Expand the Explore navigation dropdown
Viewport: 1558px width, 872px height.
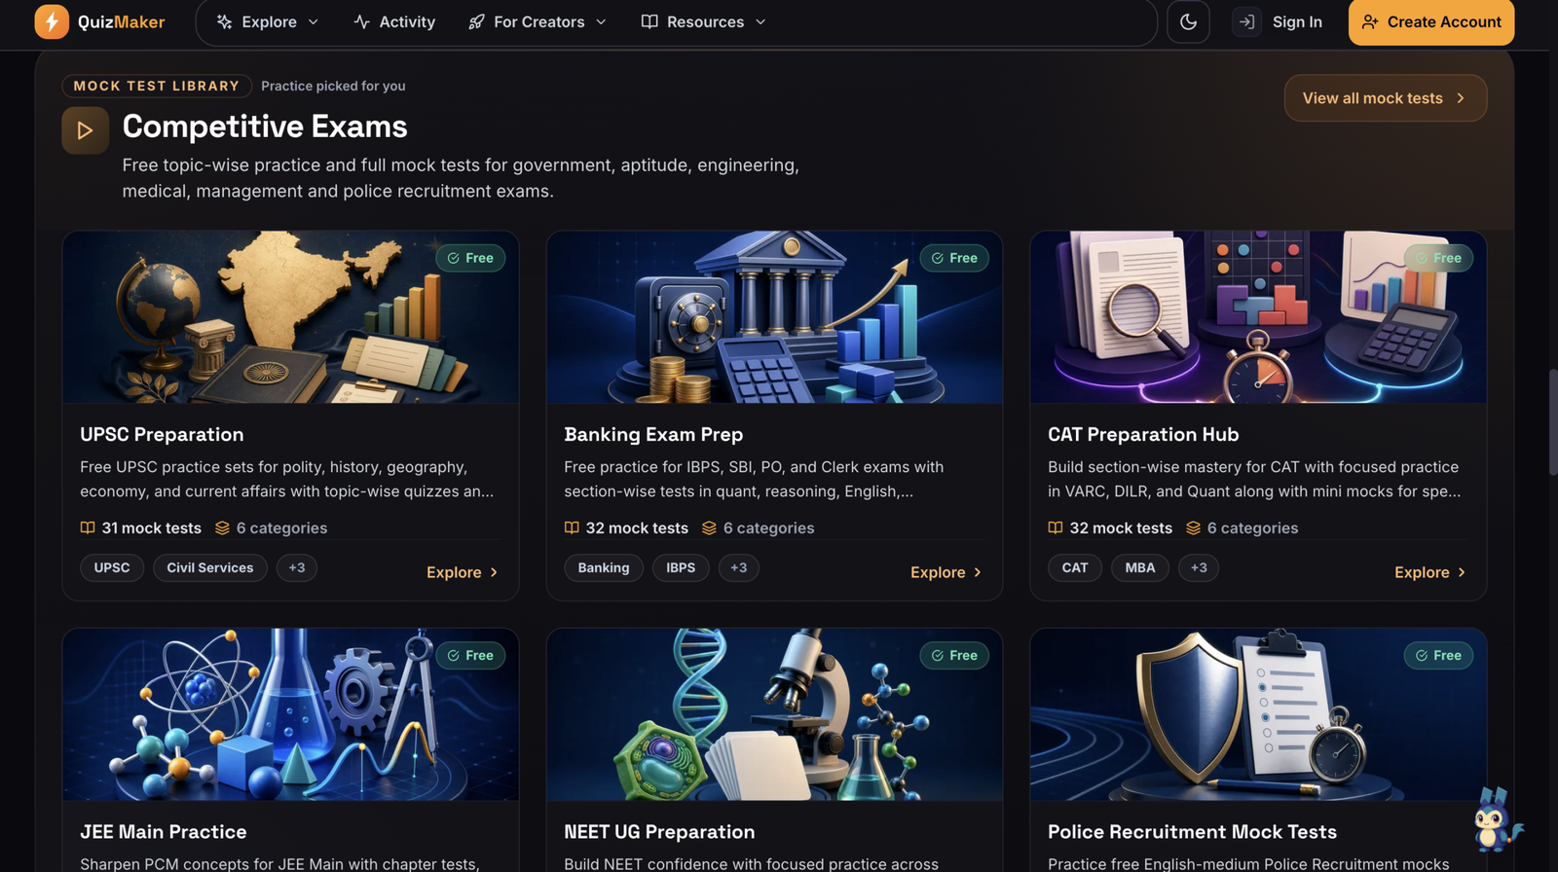[268, 21]
